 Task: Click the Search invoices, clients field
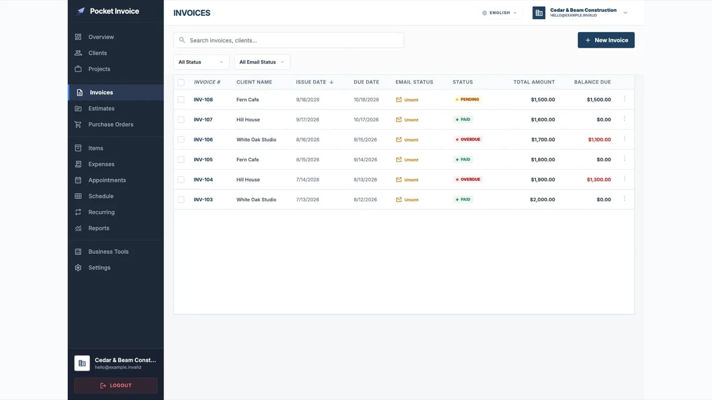pyautogui.click(x=289, y=40)
